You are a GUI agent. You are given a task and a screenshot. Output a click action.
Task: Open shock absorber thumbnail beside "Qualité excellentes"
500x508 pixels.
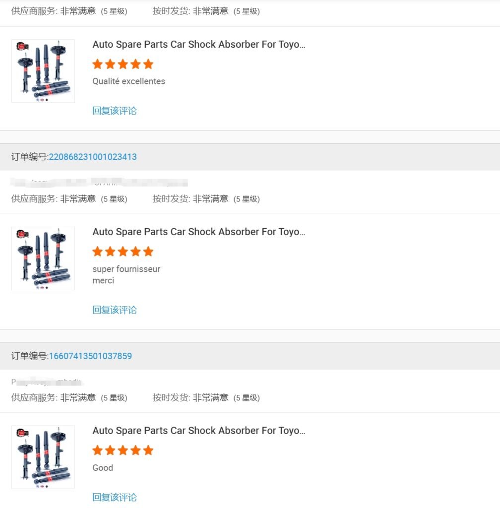tap(43, 71)
